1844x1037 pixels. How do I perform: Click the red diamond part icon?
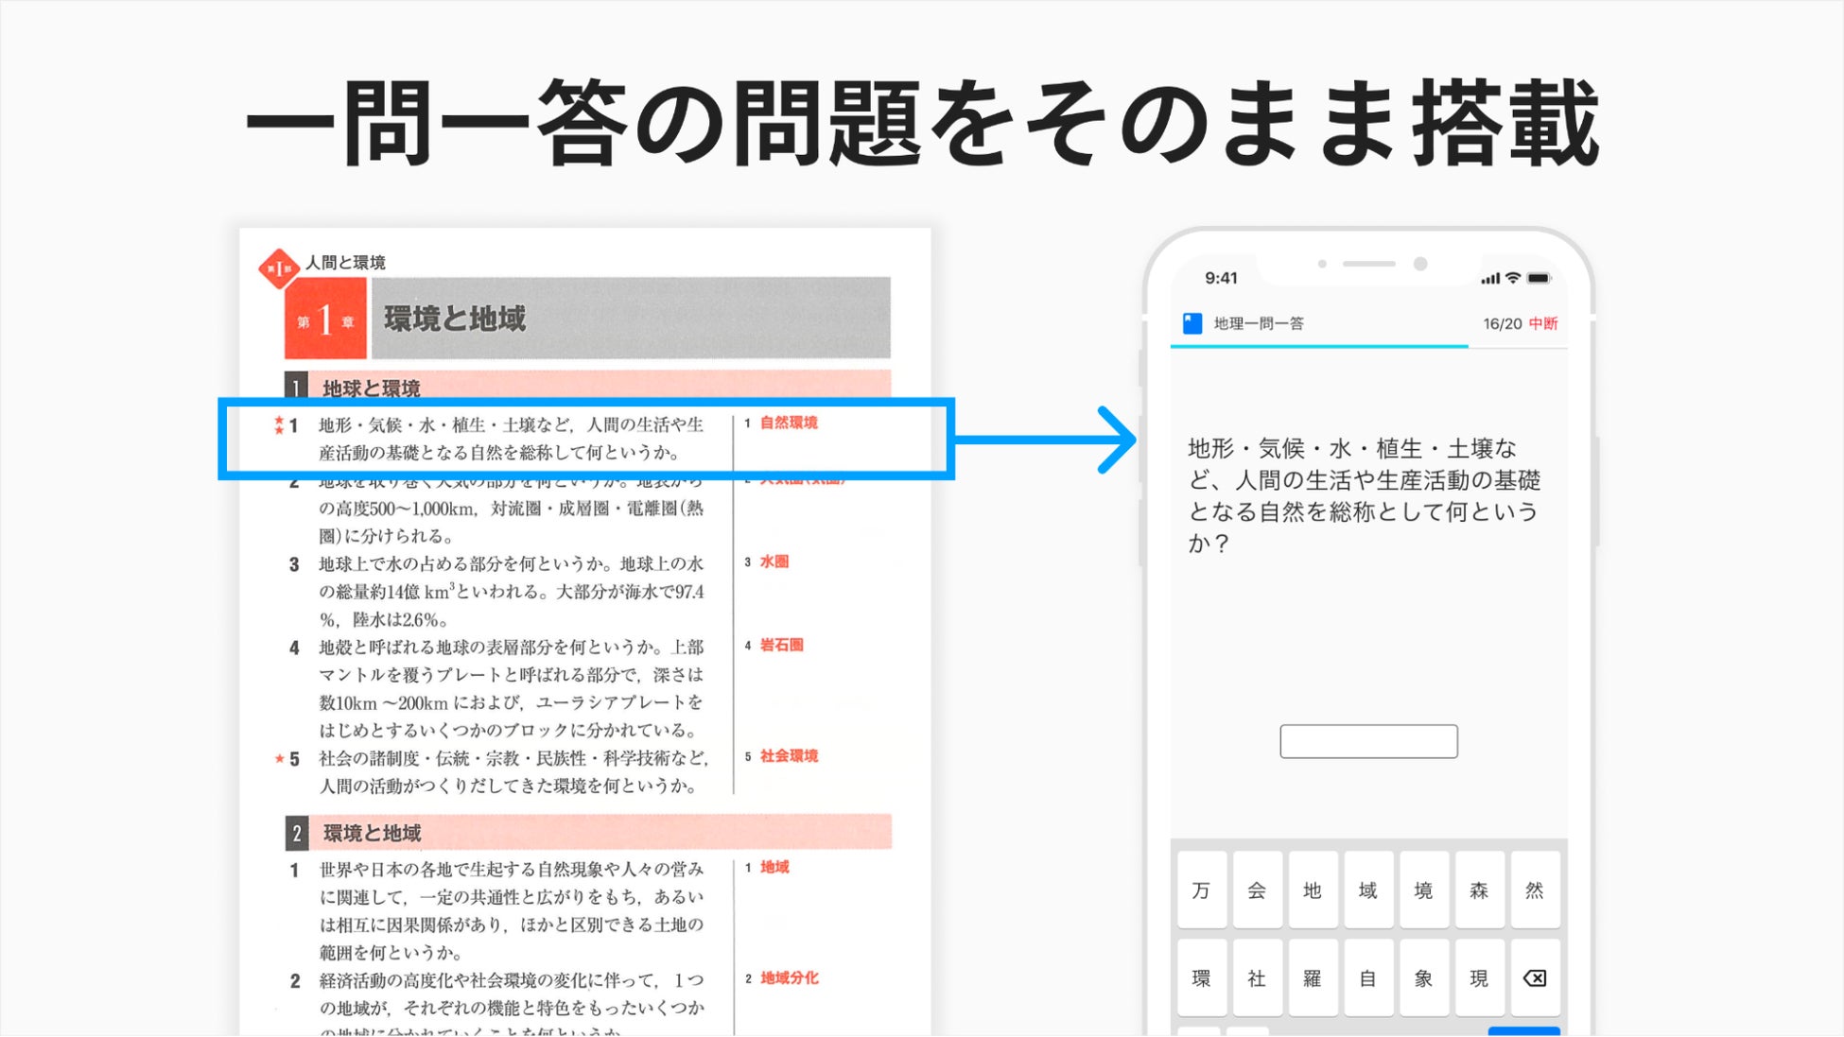pos(278,268)
